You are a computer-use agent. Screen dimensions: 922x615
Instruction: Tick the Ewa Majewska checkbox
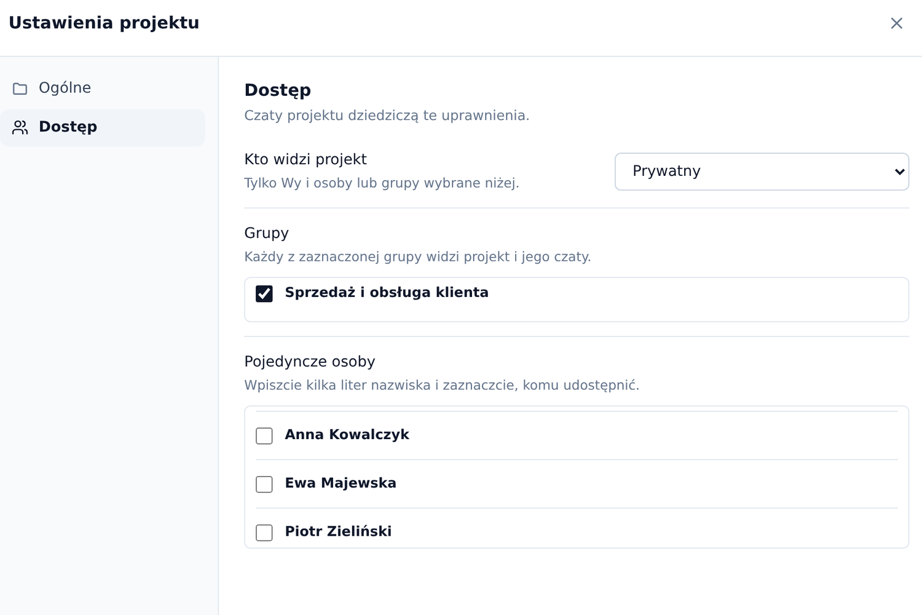tap(264, 484)
